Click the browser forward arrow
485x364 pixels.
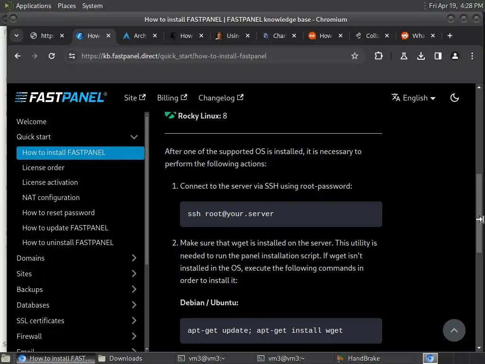(35, 56)
